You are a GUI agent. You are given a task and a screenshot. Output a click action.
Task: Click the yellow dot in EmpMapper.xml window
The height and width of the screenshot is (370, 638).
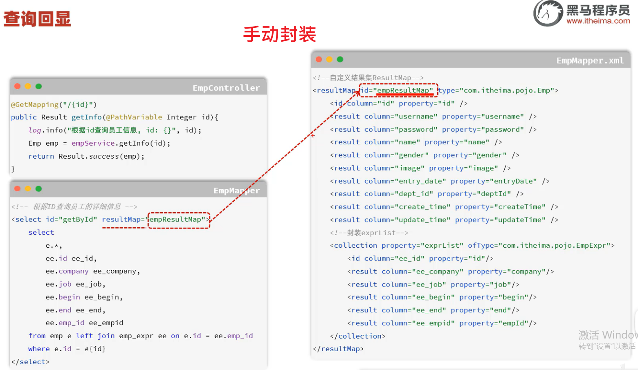point(329,59)
